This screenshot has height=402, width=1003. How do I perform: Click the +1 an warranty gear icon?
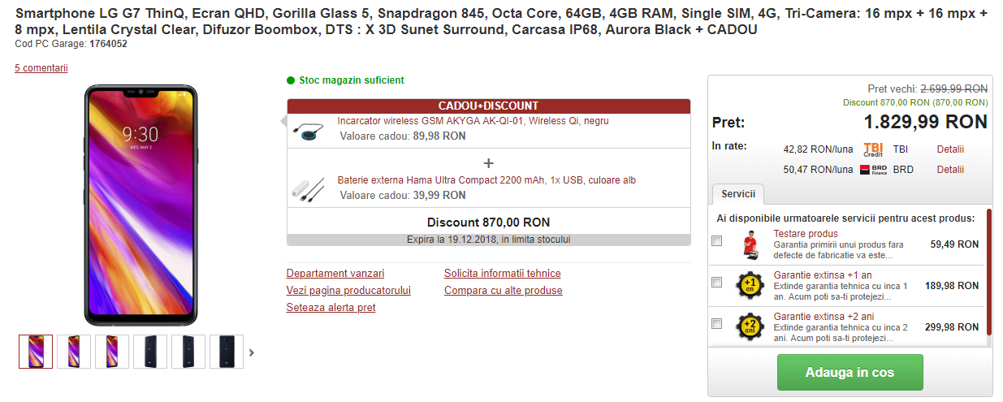(750, 285)
